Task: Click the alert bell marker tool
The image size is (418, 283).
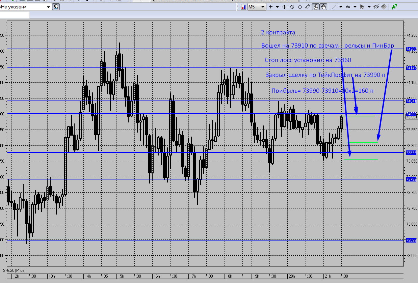Action: 362,7
